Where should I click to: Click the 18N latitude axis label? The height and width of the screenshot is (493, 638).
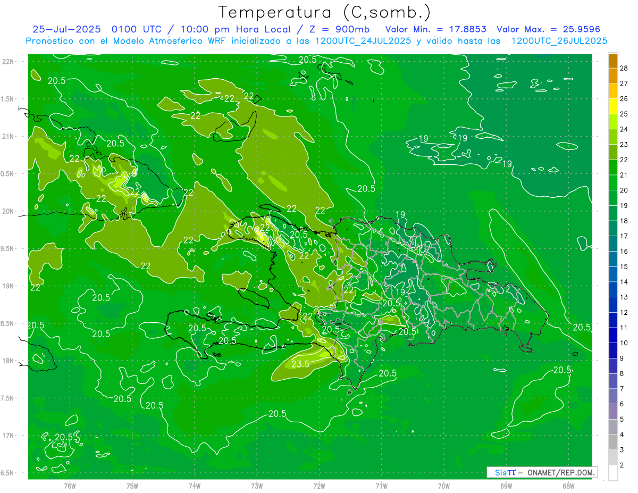click(7, 361)
